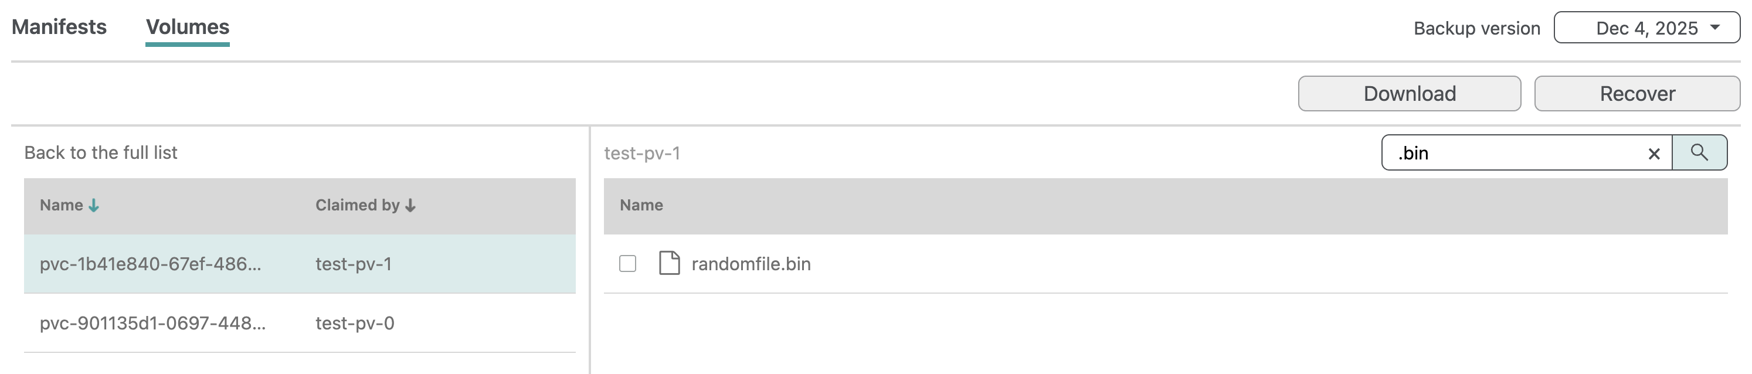This screenshot has width=1752, height=374.
Task: Click the magnifier search button
Action: 1698,152
